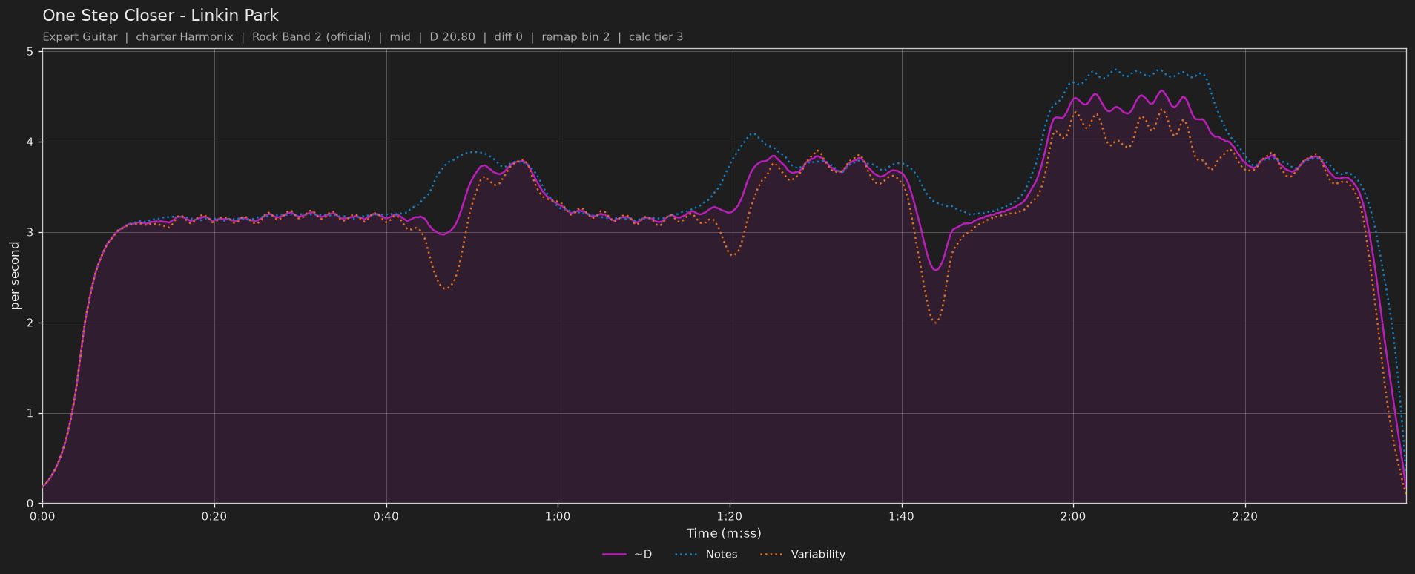The width and height of the screenshot is (1415, 574).
Task: Click "Rock Band 2 (official)" in the subtitle
Action: pyautogui.click(x=311, y=36)
